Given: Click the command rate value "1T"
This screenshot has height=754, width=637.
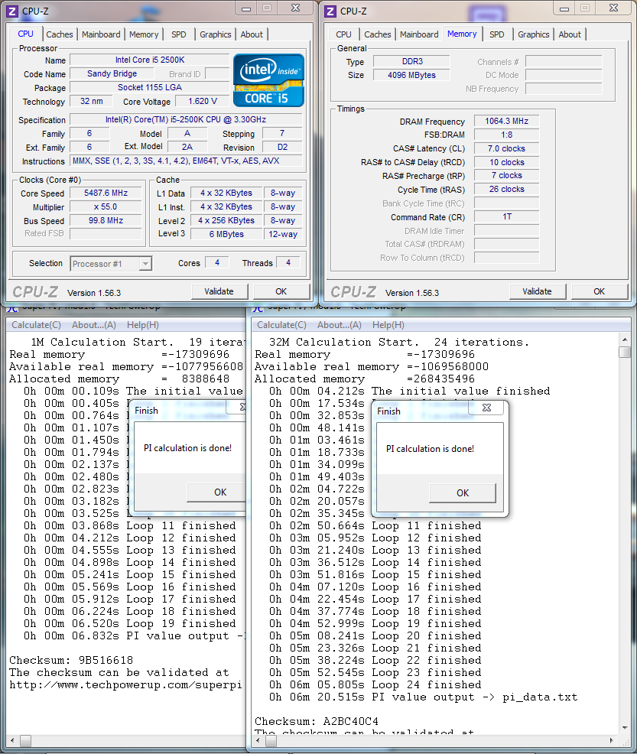Looking at the screenshot, I should [507, 217].
